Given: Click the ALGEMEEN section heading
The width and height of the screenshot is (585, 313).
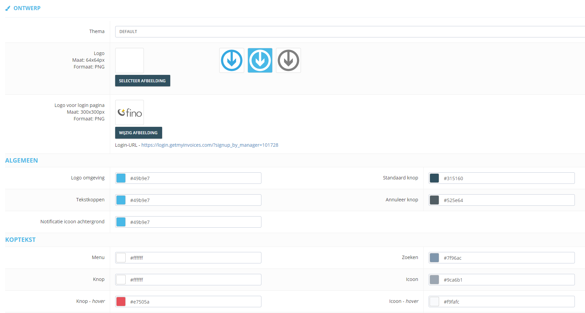Looking at the screenshot, I should point(22,161).
